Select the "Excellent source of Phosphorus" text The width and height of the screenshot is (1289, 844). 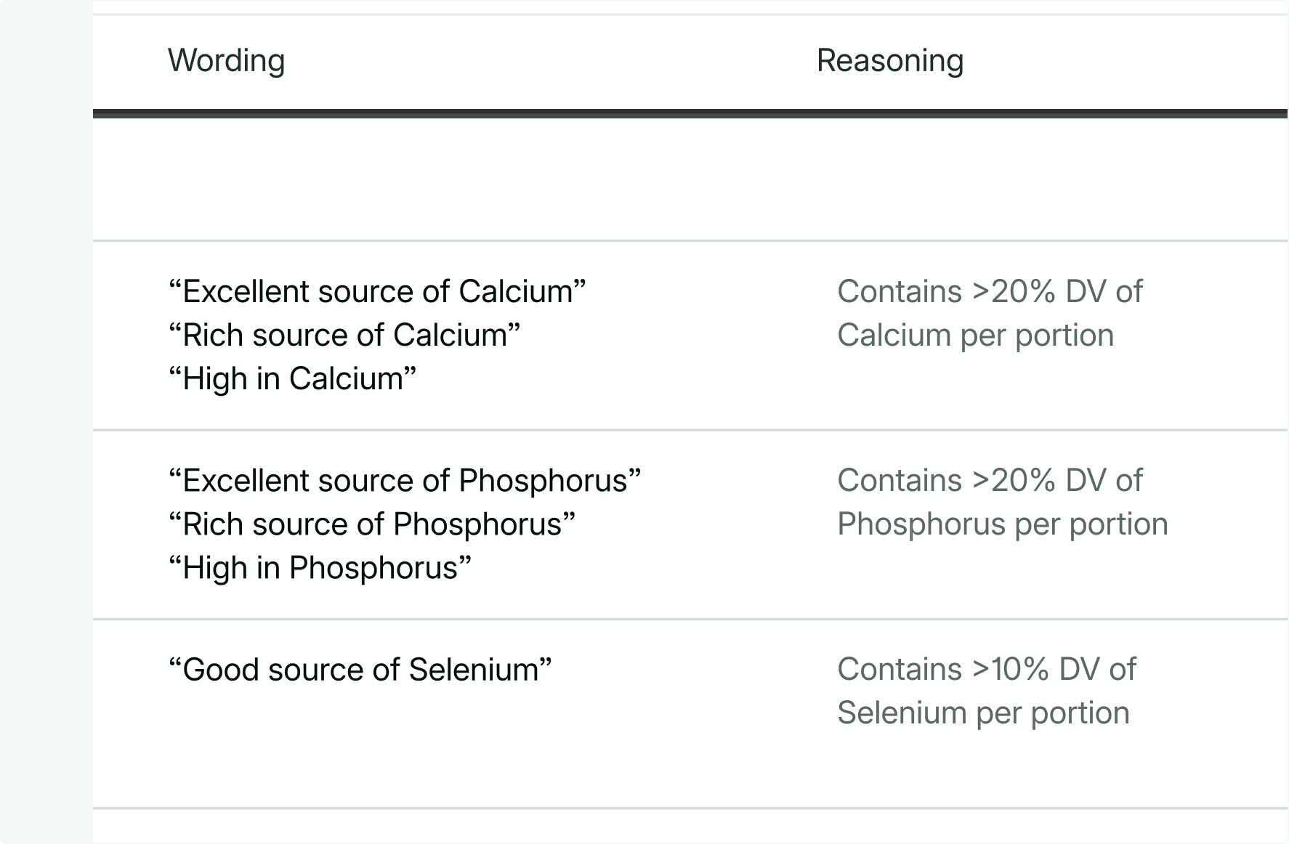point(404,480)
